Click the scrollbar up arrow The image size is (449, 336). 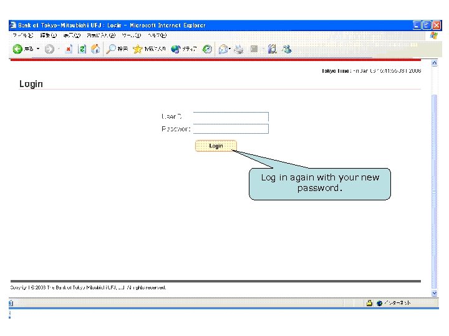pyautogui.click(x=435, y=63)
